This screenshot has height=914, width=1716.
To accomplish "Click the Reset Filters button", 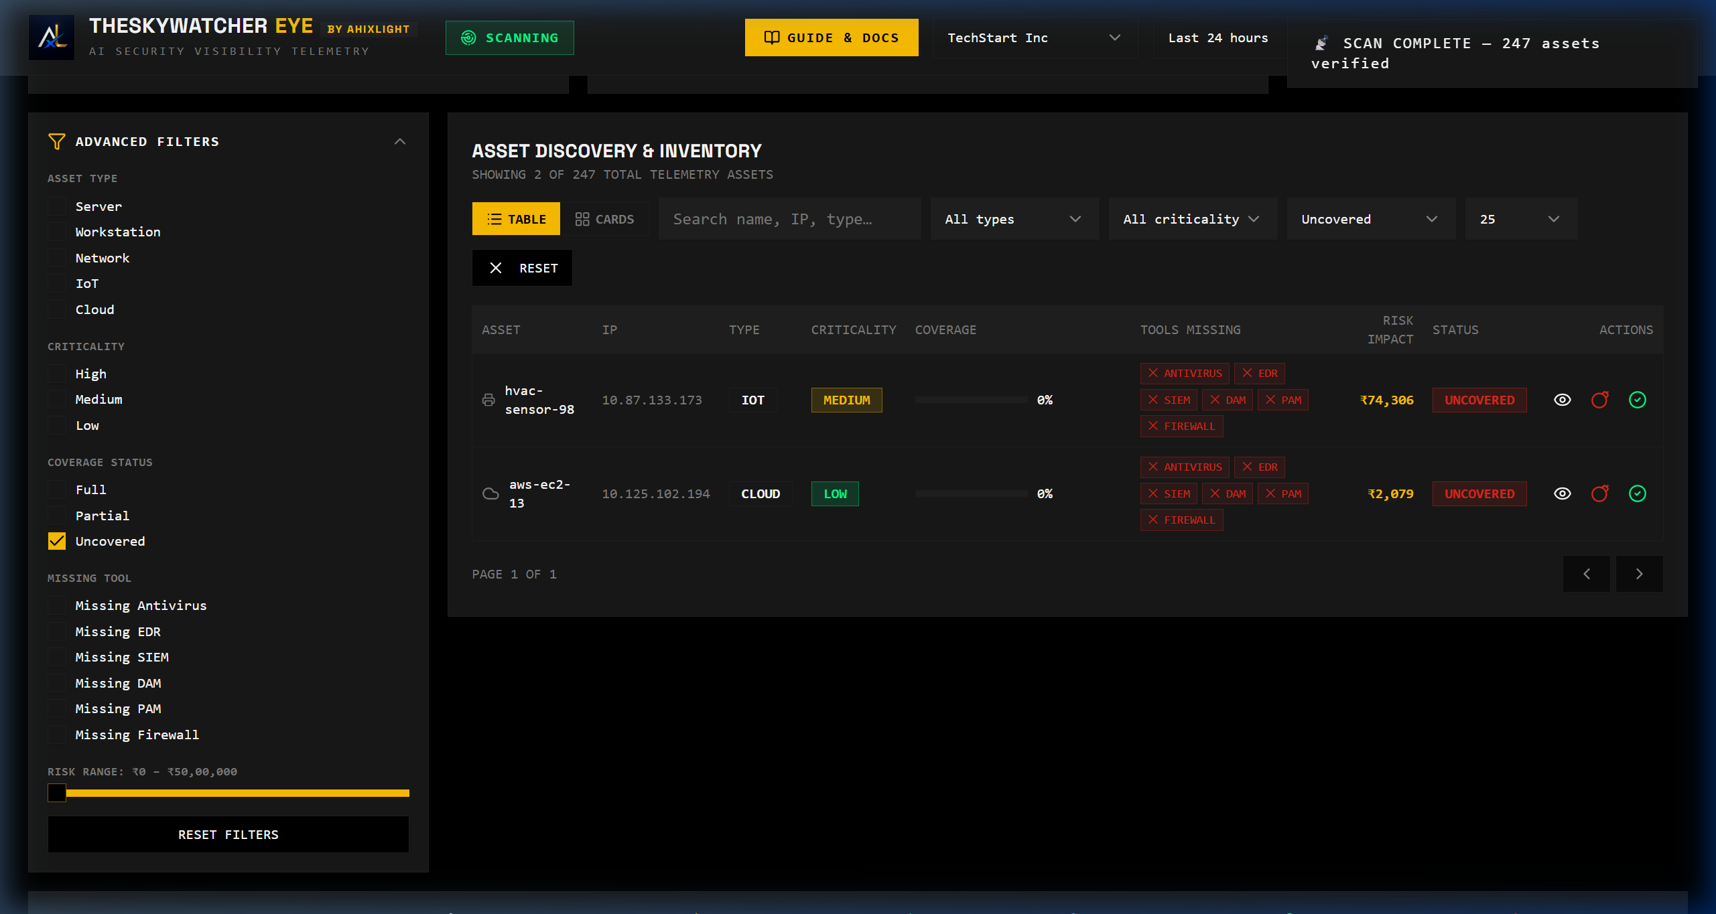I will click(x=228, y=834).
